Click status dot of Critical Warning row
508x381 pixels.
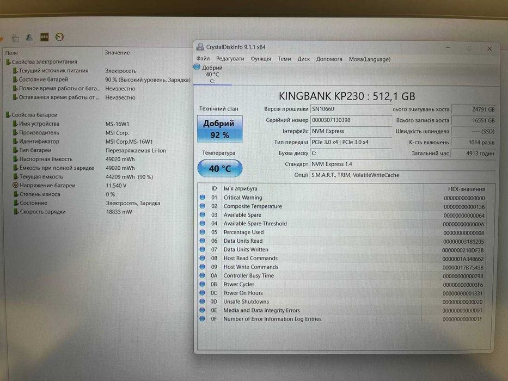point(203,197)
